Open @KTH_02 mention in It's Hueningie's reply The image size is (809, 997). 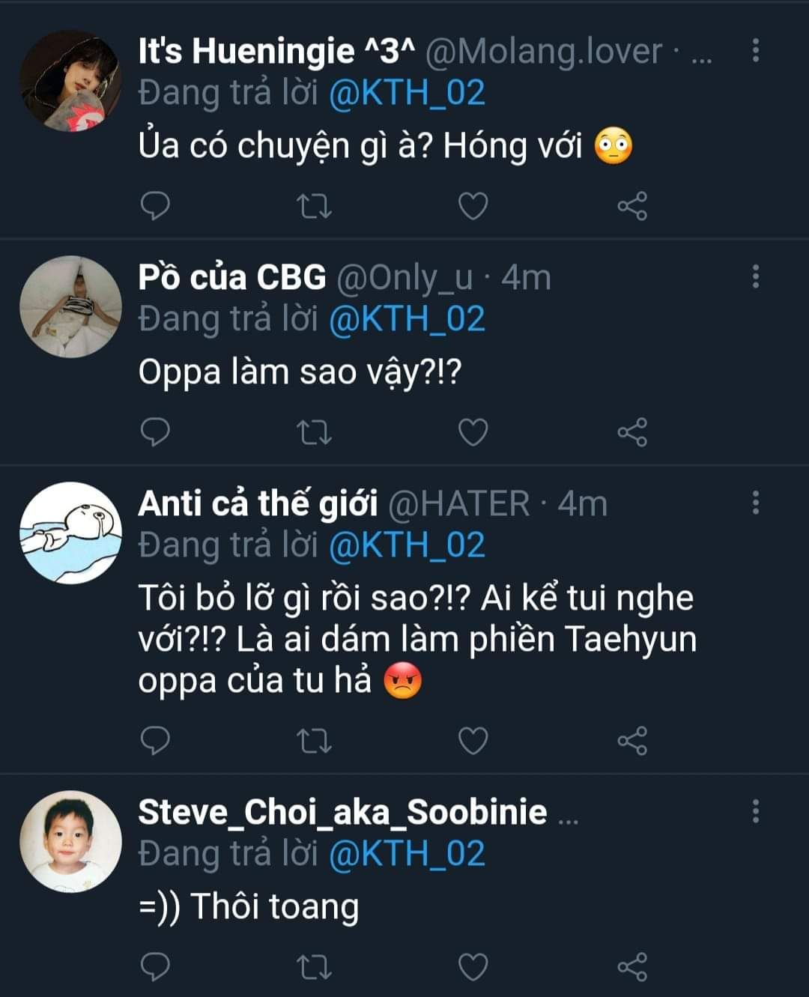click(x=407, y=93)
